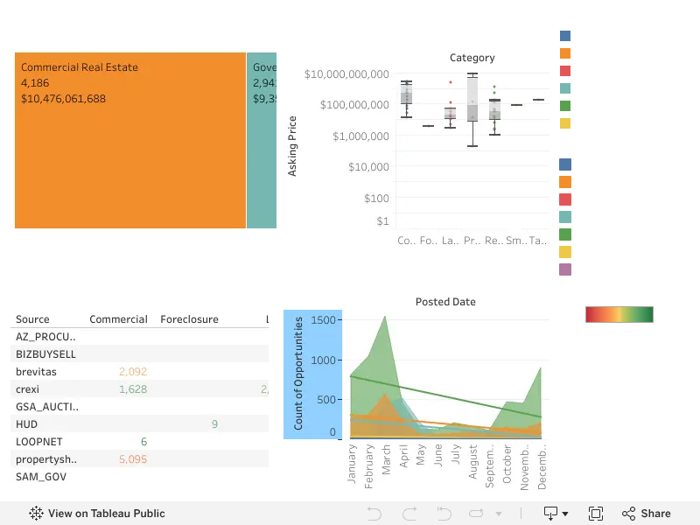Screen dimensions: 700x525
Task: Click the purple legend color swatch
Action: point(565,269)
